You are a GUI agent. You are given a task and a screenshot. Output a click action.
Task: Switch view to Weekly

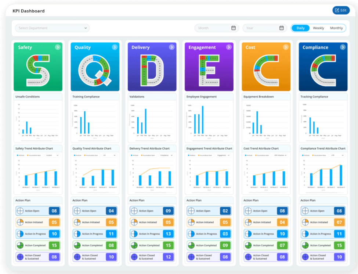(x=318, y=28)
